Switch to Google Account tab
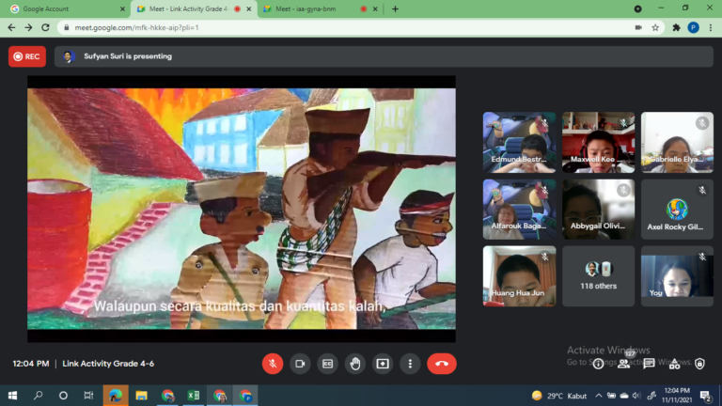The width and height of the screenshot is (722, 406). [x=64, y=8]
